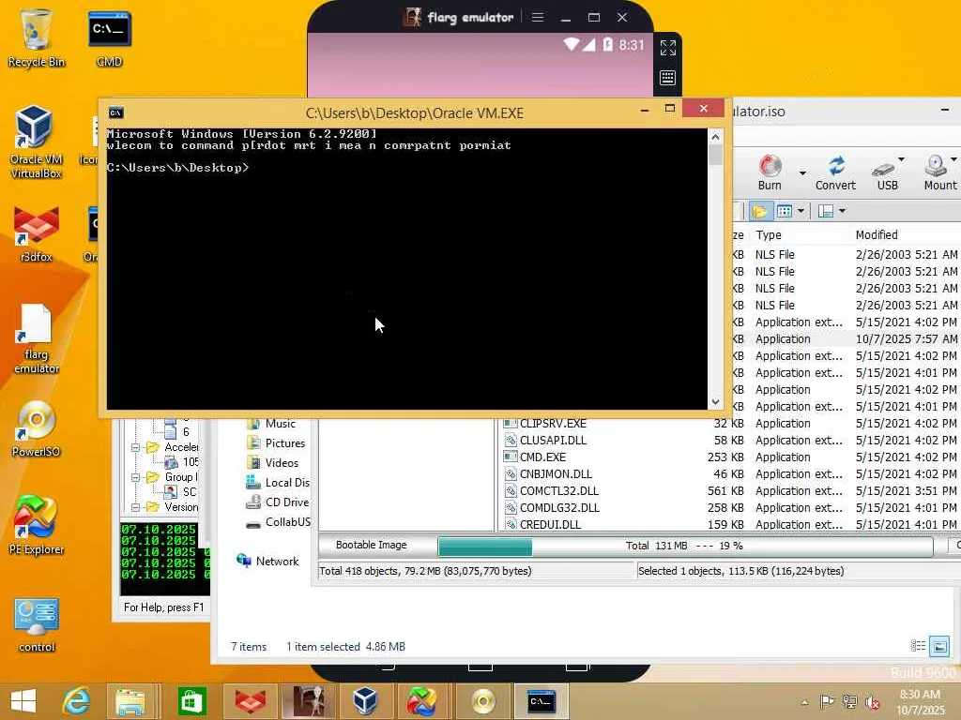Screen dimensions: 961x720
Task: Select COMDLG32.DLL in file list
Action: (x=559, y=507)
